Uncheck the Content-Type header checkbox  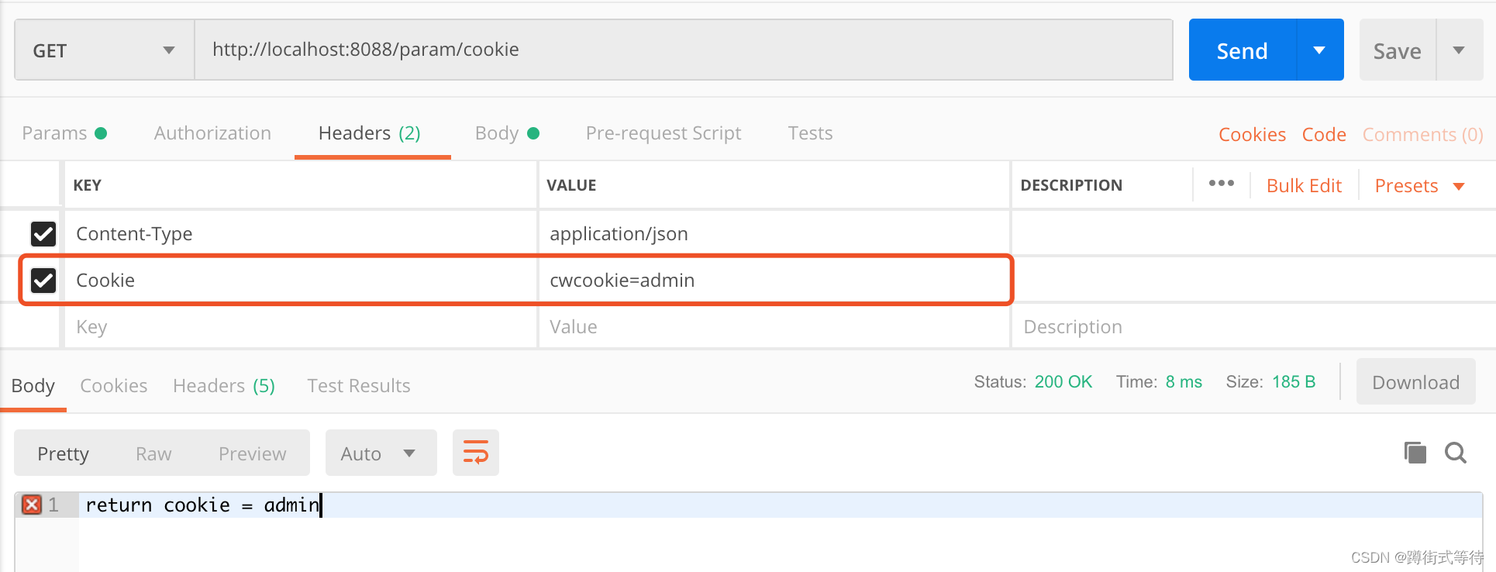(43, 233)
